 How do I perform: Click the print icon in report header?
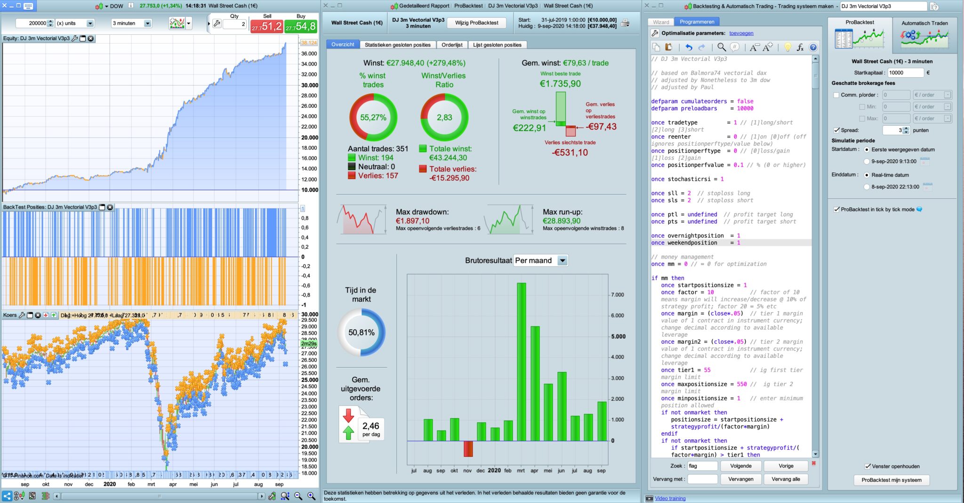[625, 23]
